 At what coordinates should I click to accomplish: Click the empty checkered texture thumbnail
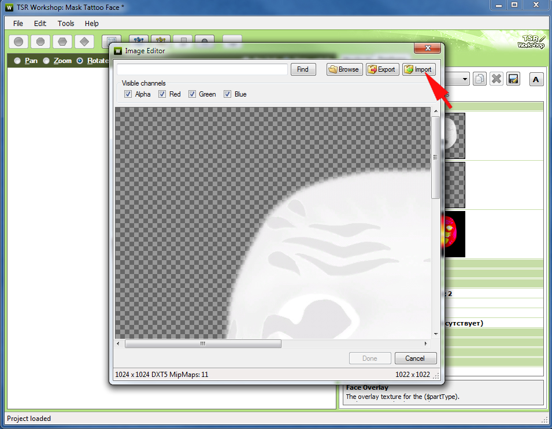(454, 185)
